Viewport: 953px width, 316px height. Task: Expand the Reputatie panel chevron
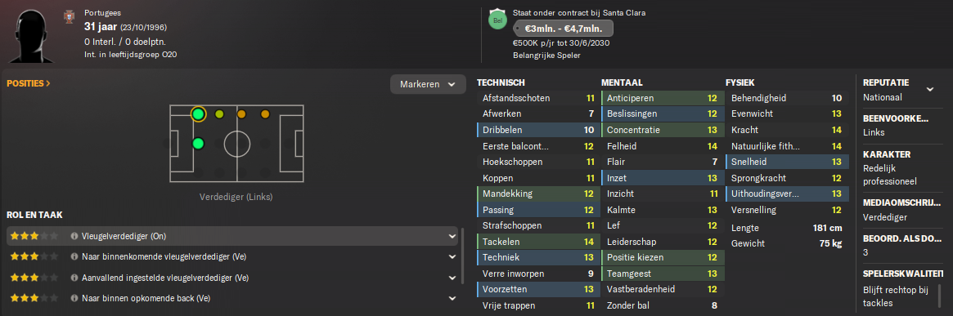(930, 89)
